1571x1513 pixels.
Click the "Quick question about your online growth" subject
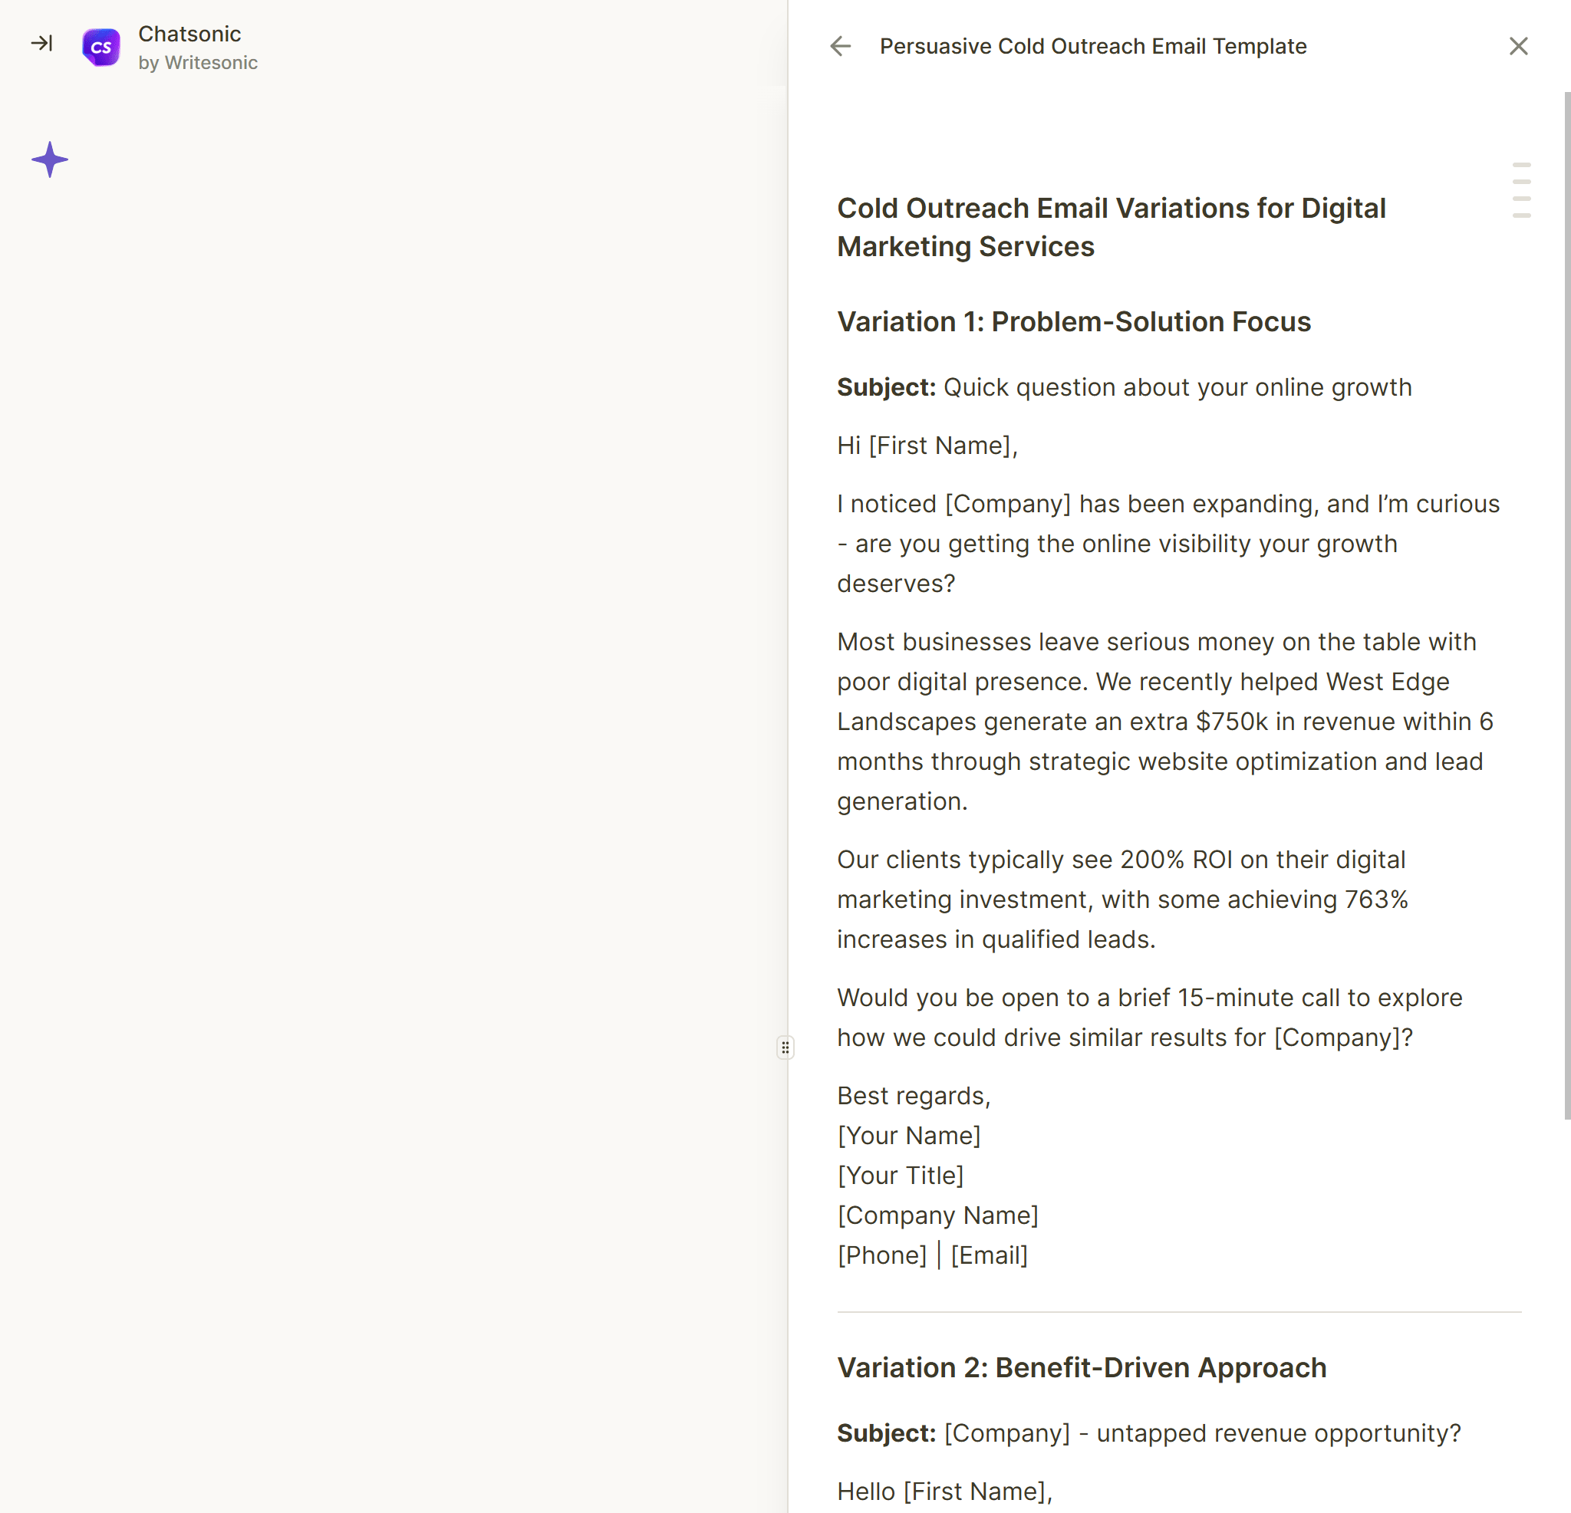[1177, 387]
